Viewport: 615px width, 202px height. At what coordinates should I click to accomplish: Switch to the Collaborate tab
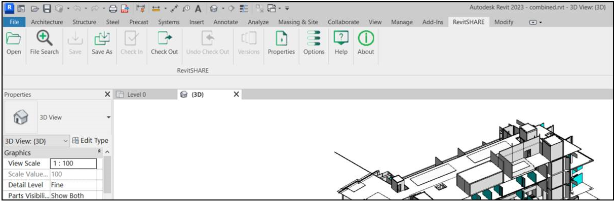343,22
